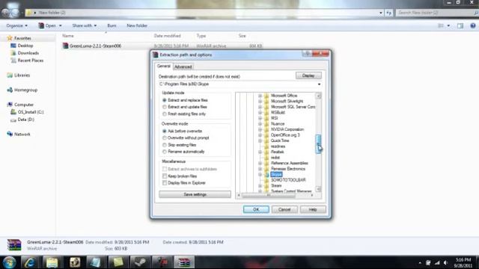Click the change view icon in Explorer
This screenshot has width=479, height=269.
point(441,25)
